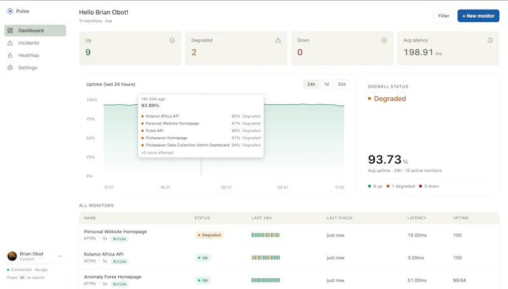Open the Anomaly Forex Homepage monitor

point(289,280)
